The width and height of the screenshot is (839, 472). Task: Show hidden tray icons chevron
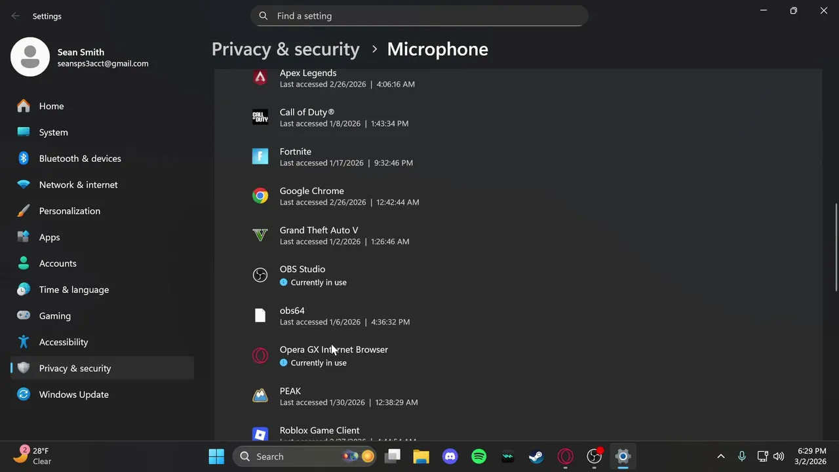[x=721, y=456]
